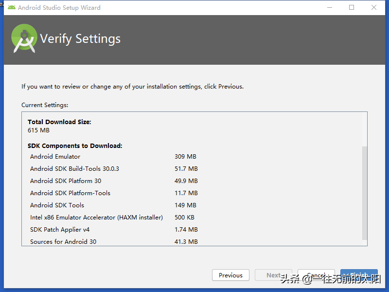Click the greyed-out Next button
This screenshot has height=292, width=389.
click(273, 275)
